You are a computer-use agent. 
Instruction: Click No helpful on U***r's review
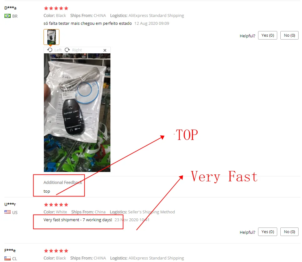(289, 232)
